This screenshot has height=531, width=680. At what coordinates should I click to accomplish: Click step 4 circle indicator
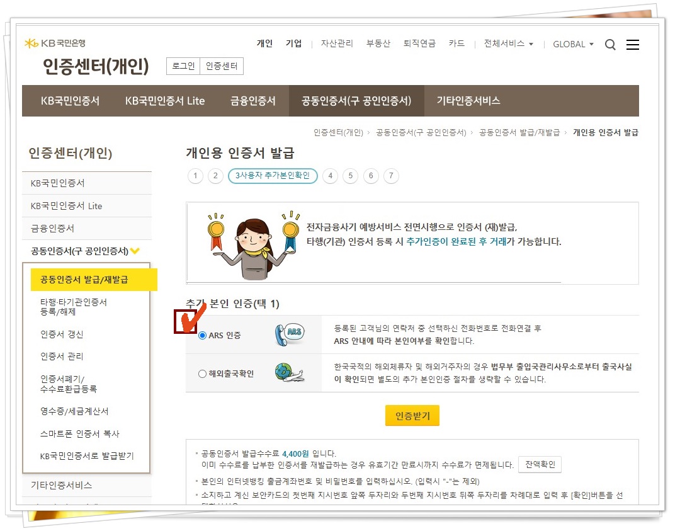point(331,176)
